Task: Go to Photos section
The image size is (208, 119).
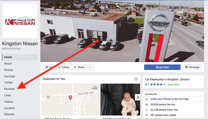Action: [8, 70]
